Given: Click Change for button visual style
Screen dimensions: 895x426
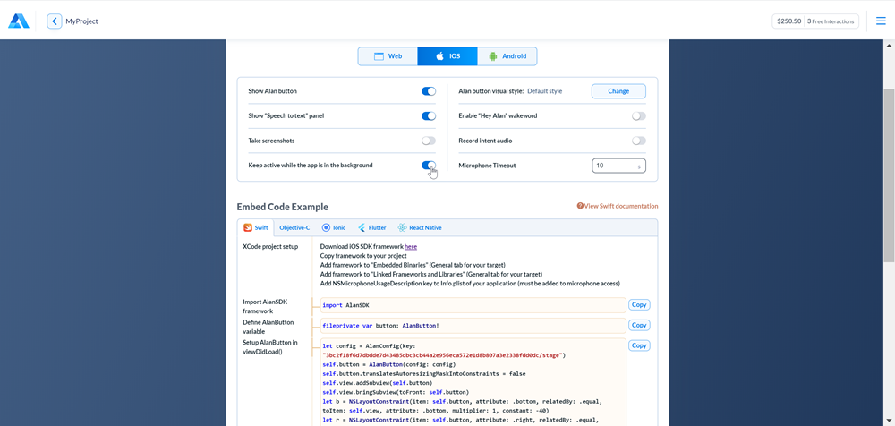Looking at the screenshot, I should click(618, 91).
